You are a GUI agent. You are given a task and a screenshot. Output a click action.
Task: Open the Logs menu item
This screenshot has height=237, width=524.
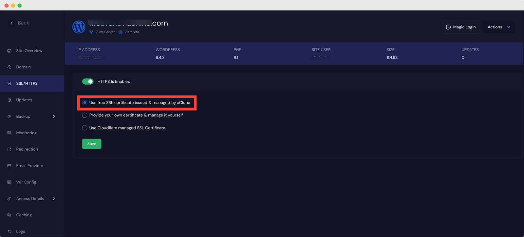[x=21, y=231]
